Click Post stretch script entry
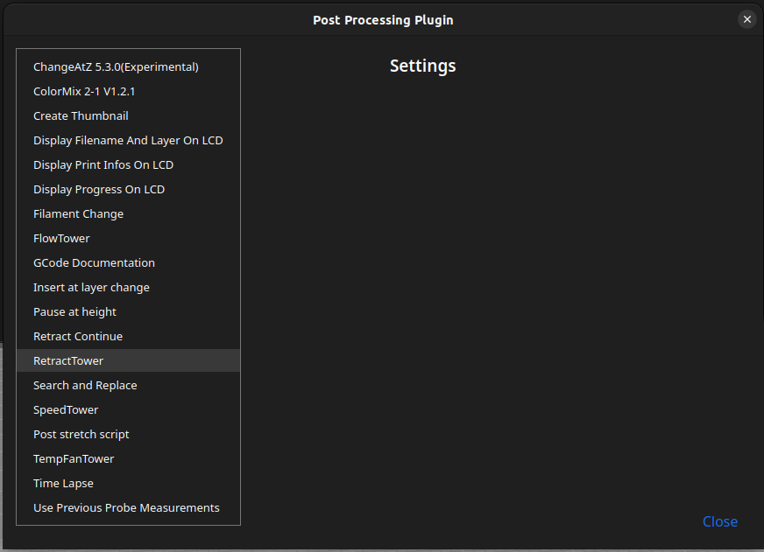 pos(81,434)
